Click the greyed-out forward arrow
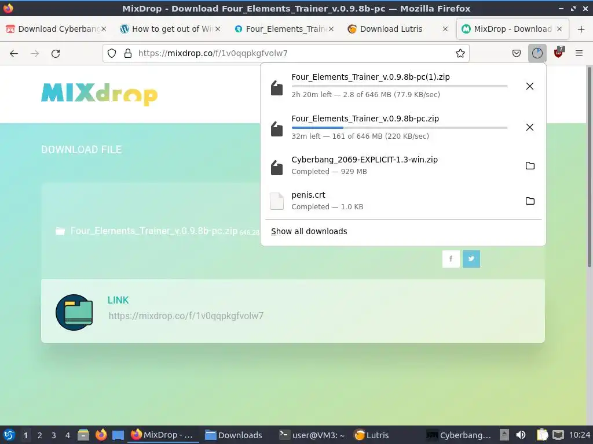The image size is (593, 444). [35, 53]
